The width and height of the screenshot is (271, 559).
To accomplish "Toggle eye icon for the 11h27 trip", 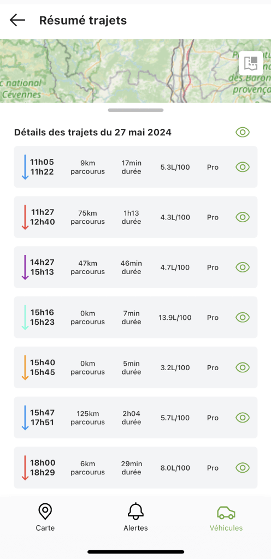I will coord(243,217).
